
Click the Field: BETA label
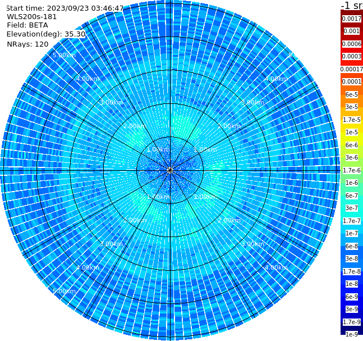tap(27, 25)
